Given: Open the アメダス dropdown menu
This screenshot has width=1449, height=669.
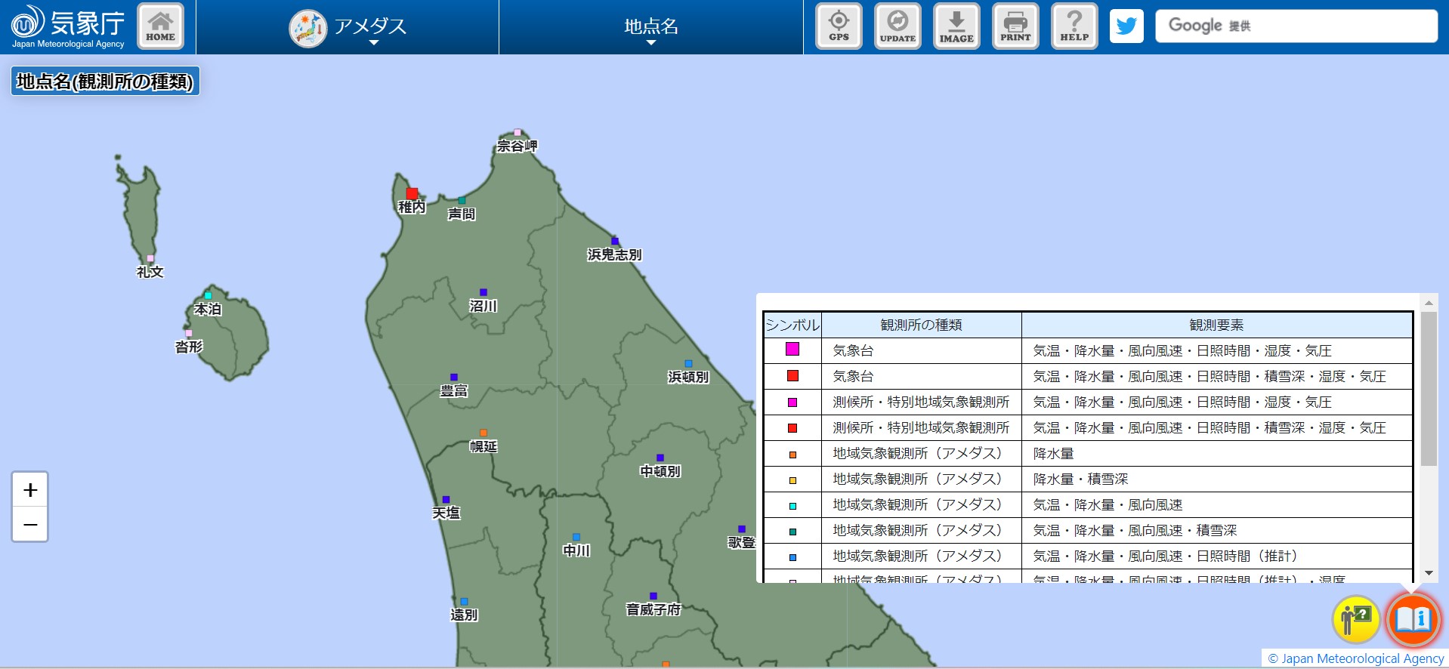Looking at the screenshot, I should [x=348, y=27].
